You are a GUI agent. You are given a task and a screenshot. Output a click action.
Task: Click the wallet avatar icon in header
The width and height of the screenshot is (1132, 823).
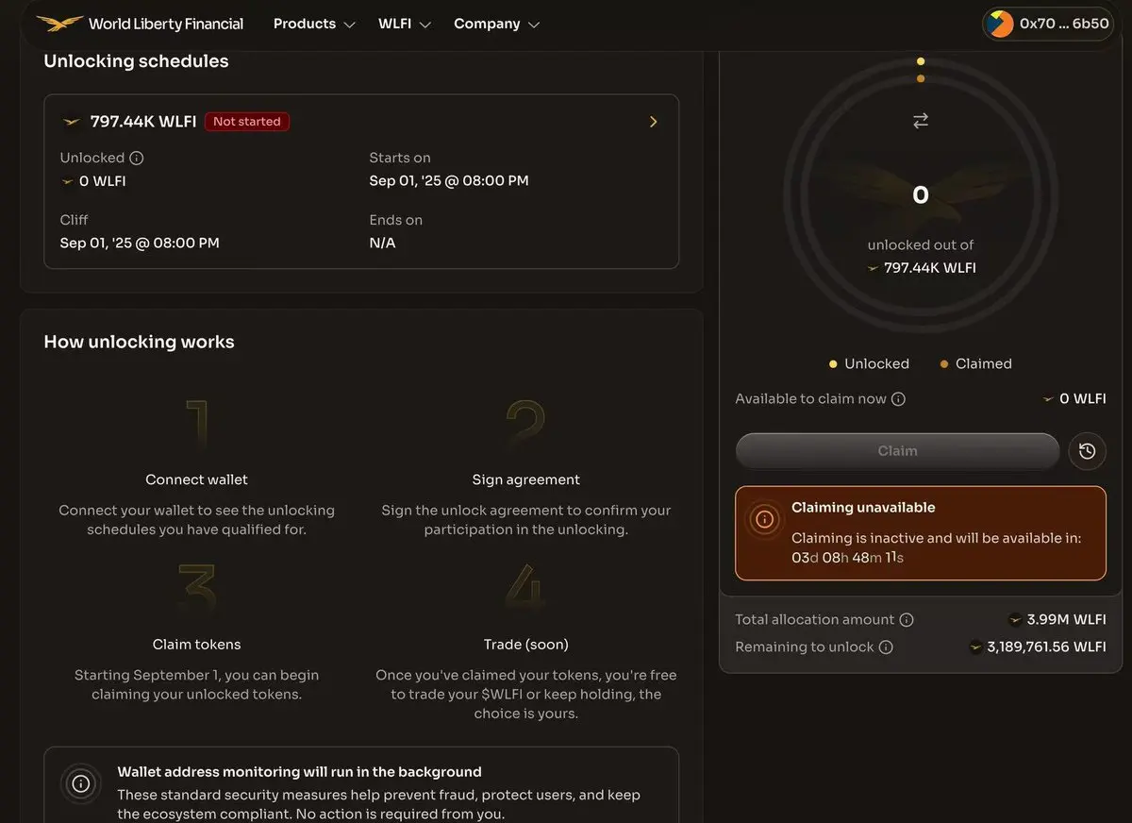click(x=1000, y=24)
